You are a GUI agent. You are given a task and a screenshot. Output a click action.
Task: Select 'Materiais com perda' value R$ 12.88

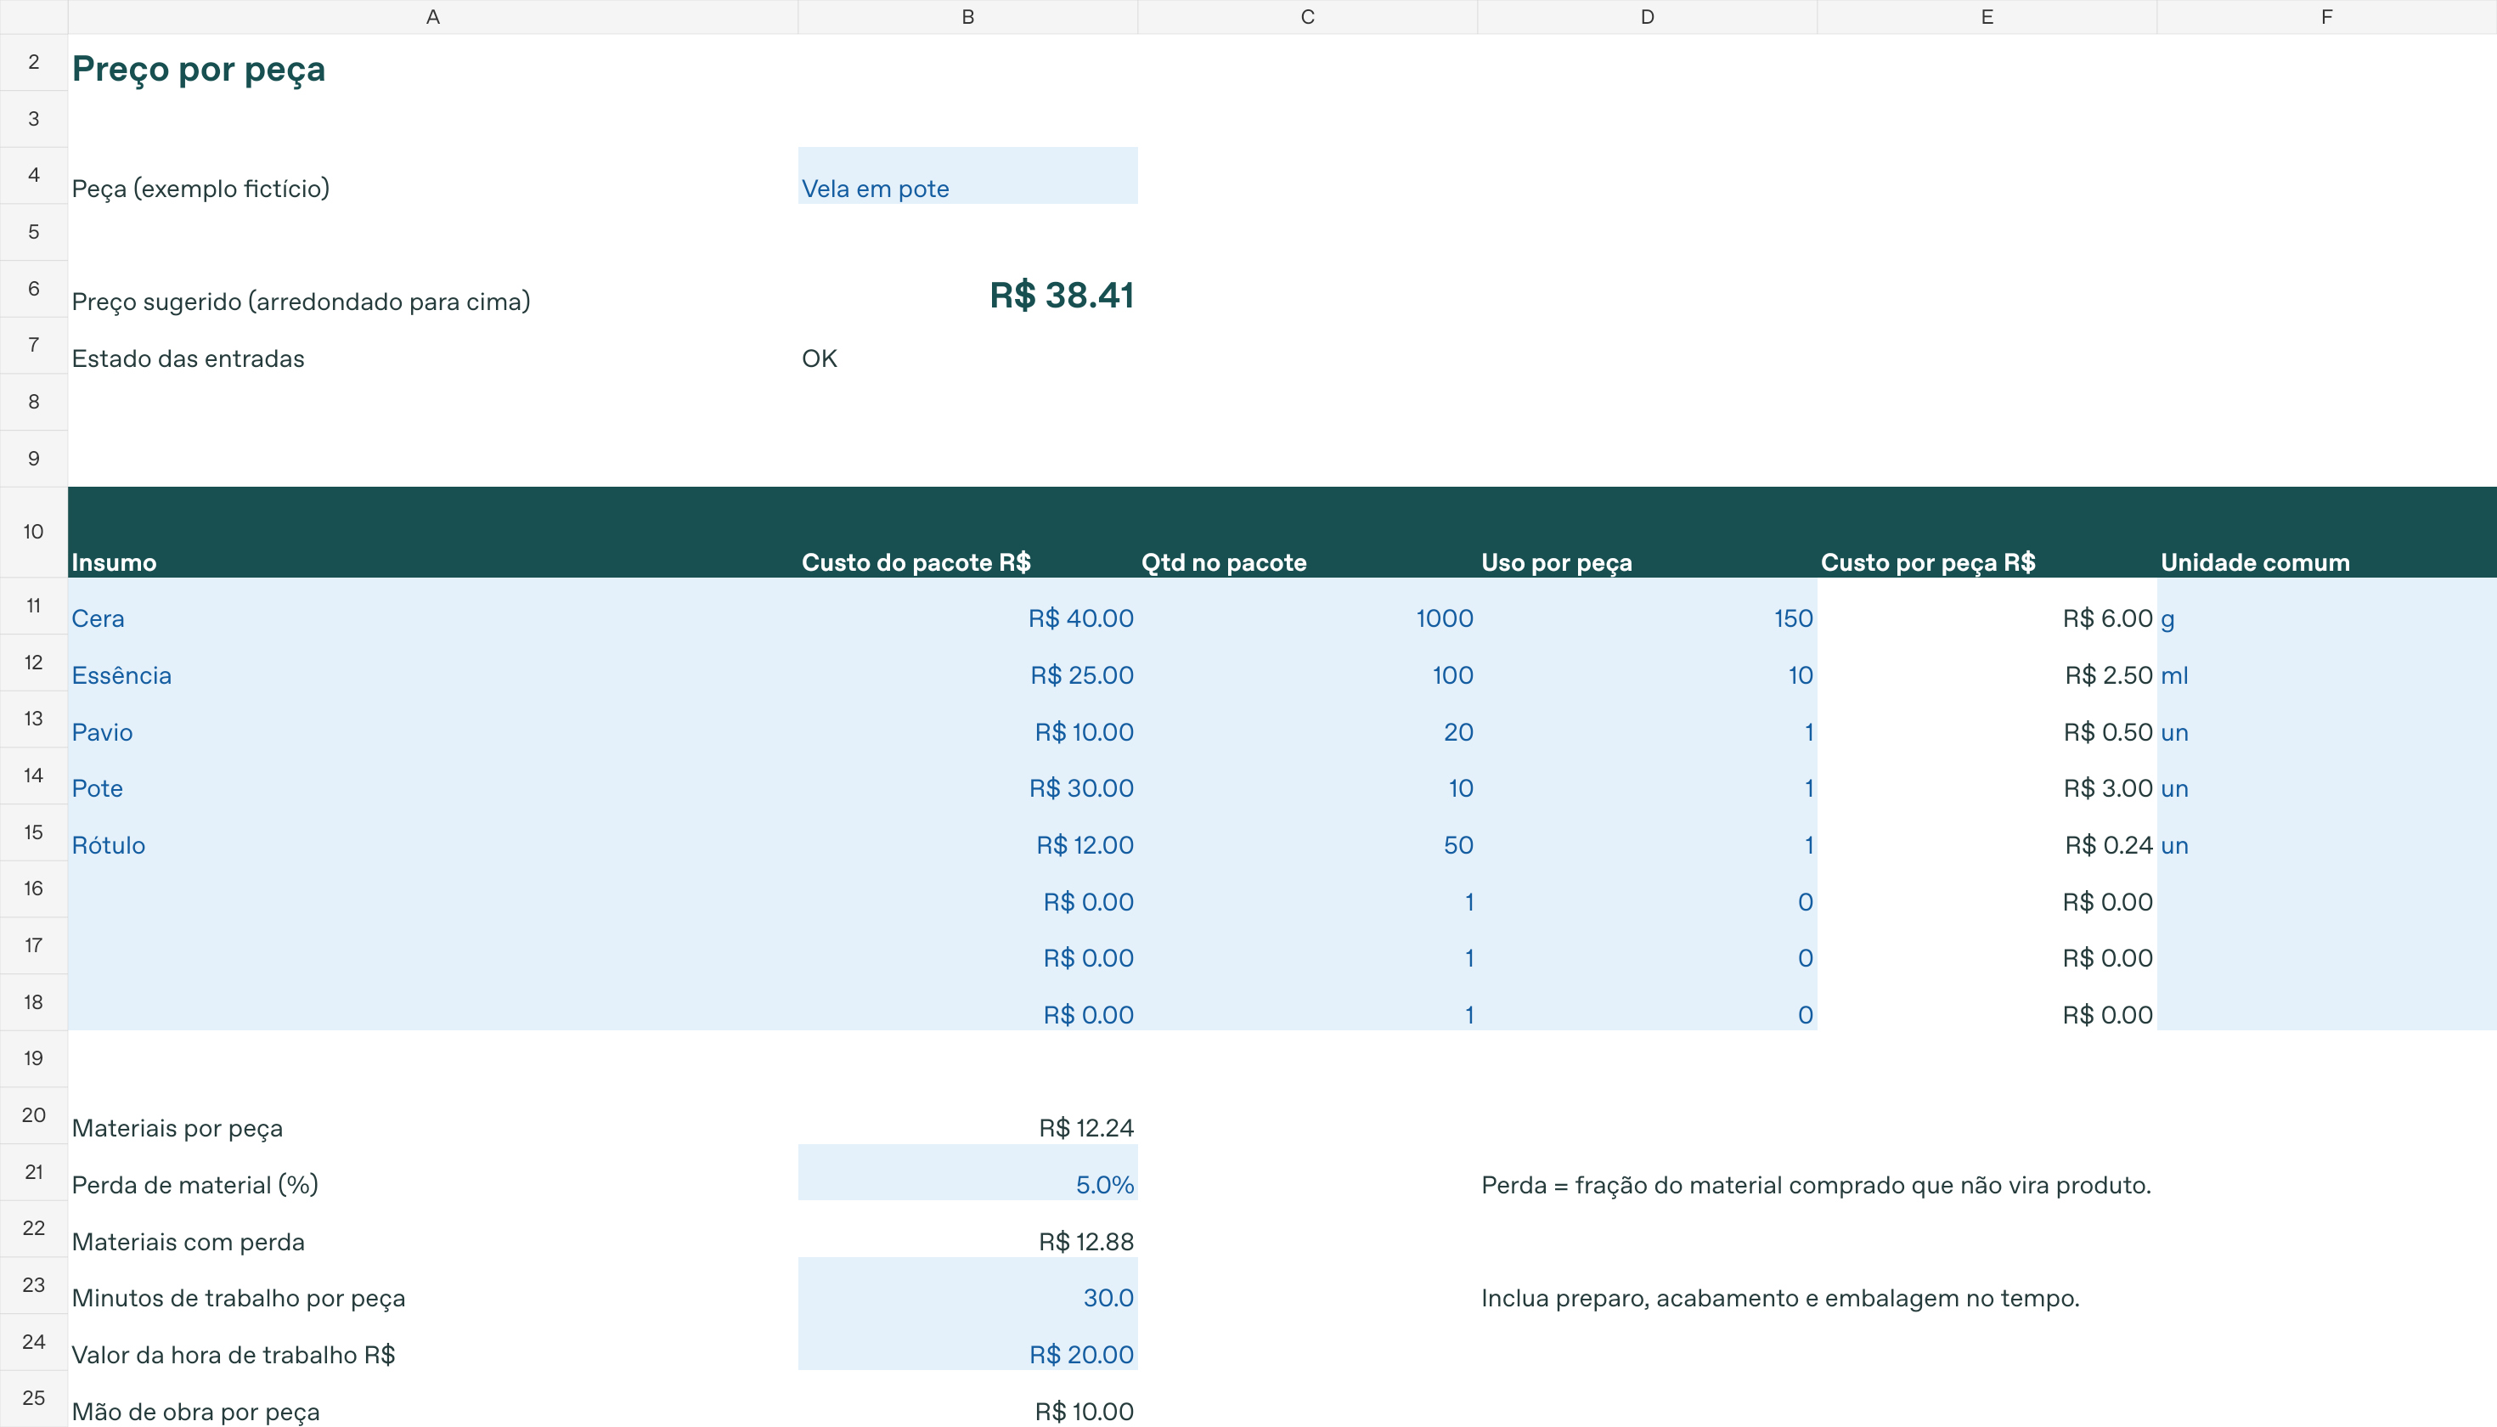coord(967,1229)
